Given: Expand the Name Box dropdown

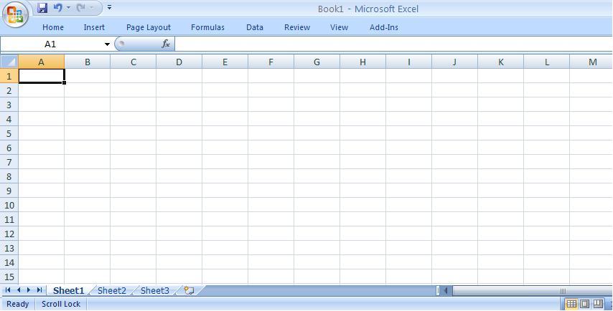Looking at the screenshot, I should point(108,44).
